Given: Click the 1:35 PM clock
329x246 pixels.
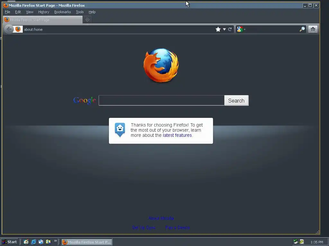Looking at the screenshot, I should click(x=316, y=242).
